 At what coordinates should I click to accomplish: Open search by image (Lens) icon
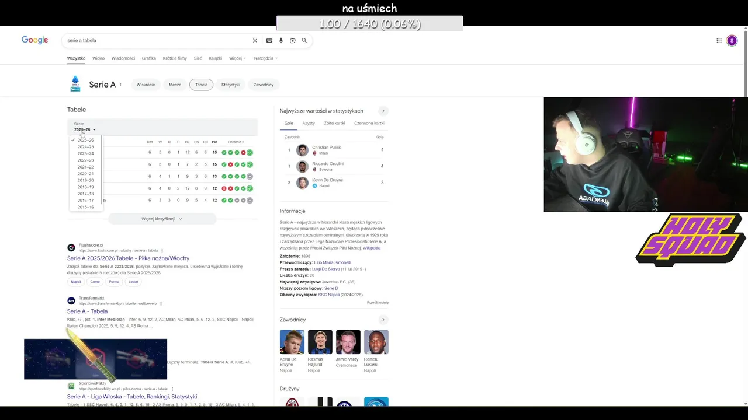[x=293, y=41]
